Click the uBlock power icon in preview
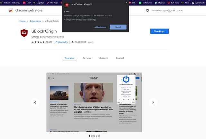Image resolution: width=206 pixels, height=139 pixels. point(126,79)
